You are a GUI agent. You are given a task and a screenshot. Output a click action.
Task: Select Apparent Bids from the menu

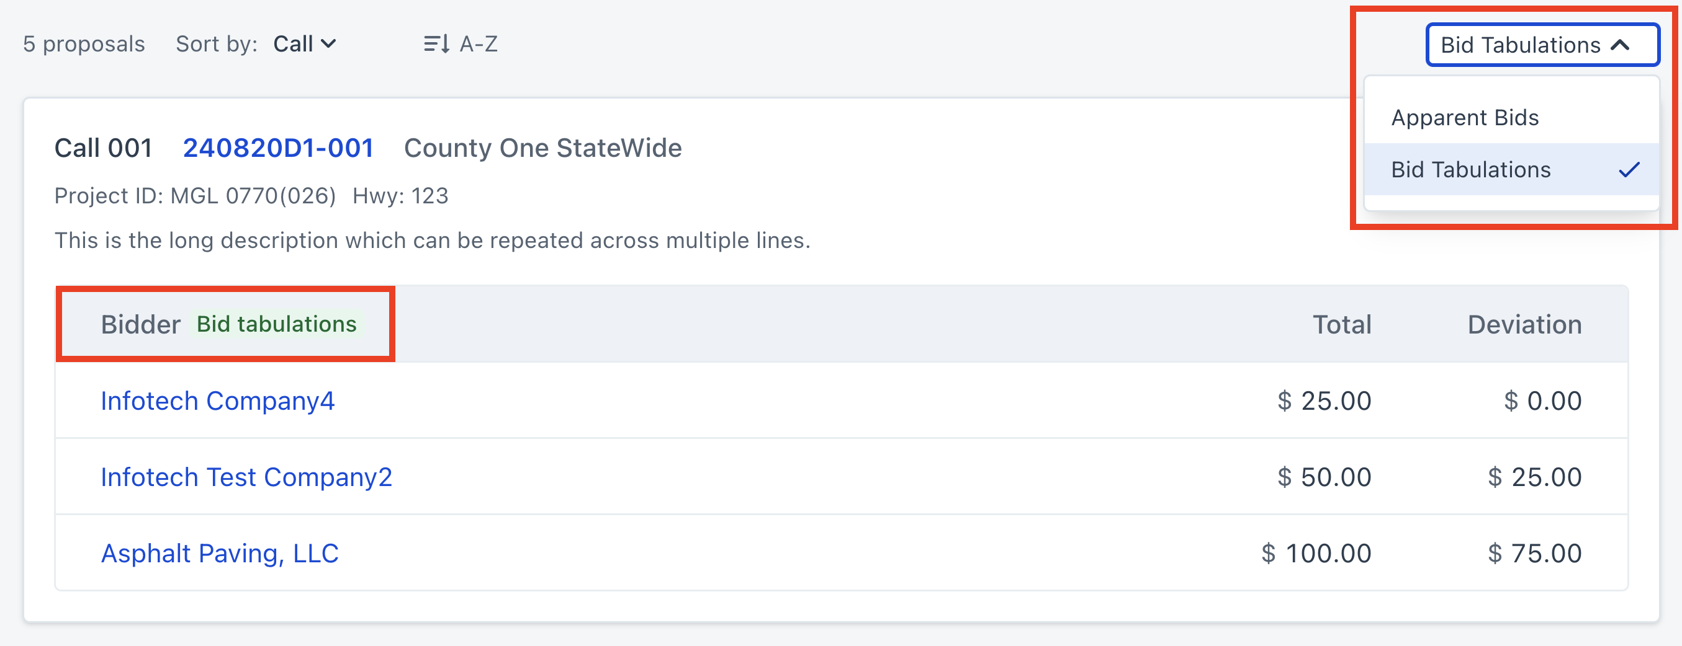[x=1465, y=117]
